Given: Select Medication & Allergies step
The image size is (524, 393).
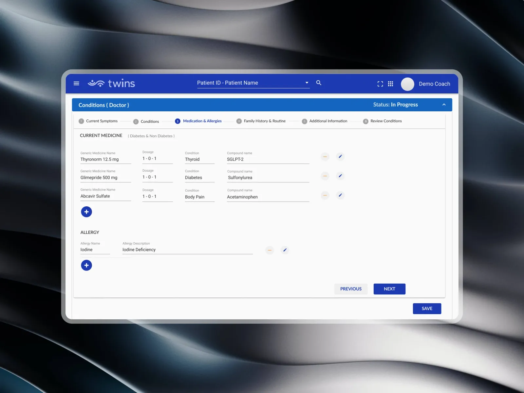Looking at the screenshot, I should [198, 121].
